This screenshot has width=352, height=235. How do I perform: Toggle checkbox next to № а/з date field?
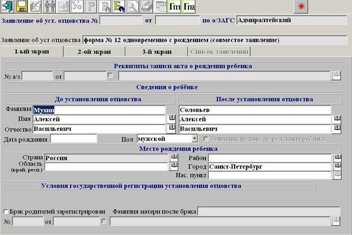(110, 75)
